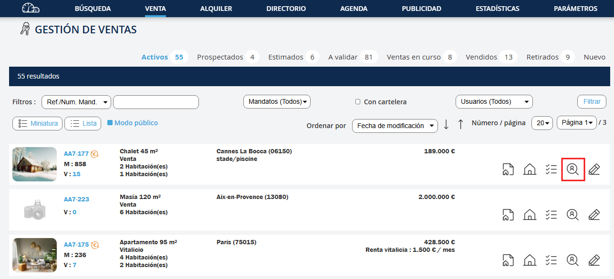Open the Fecha de modificación sort dropdown
The height and width of the screenshot is (279, 614).
395,126
